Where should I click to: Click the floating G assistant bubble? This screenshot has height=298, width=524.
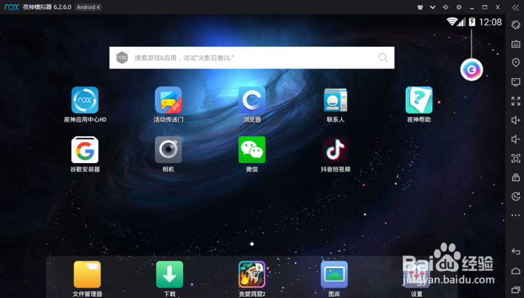(x=472, y=70)
